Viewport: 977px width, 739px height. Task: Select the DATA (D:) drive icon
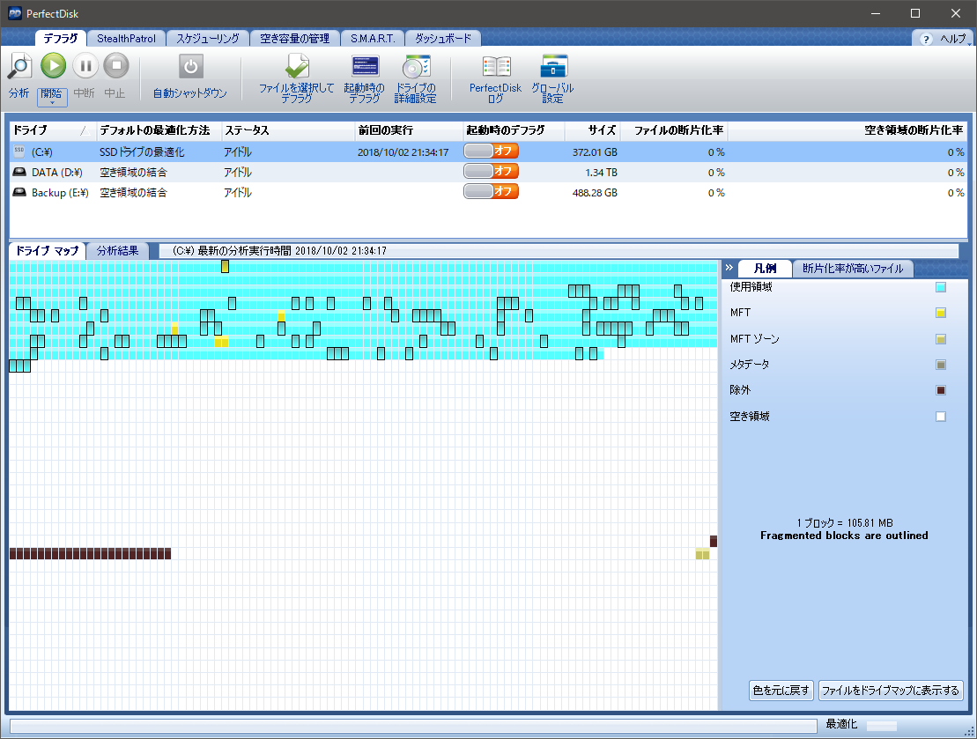point(19,172)
